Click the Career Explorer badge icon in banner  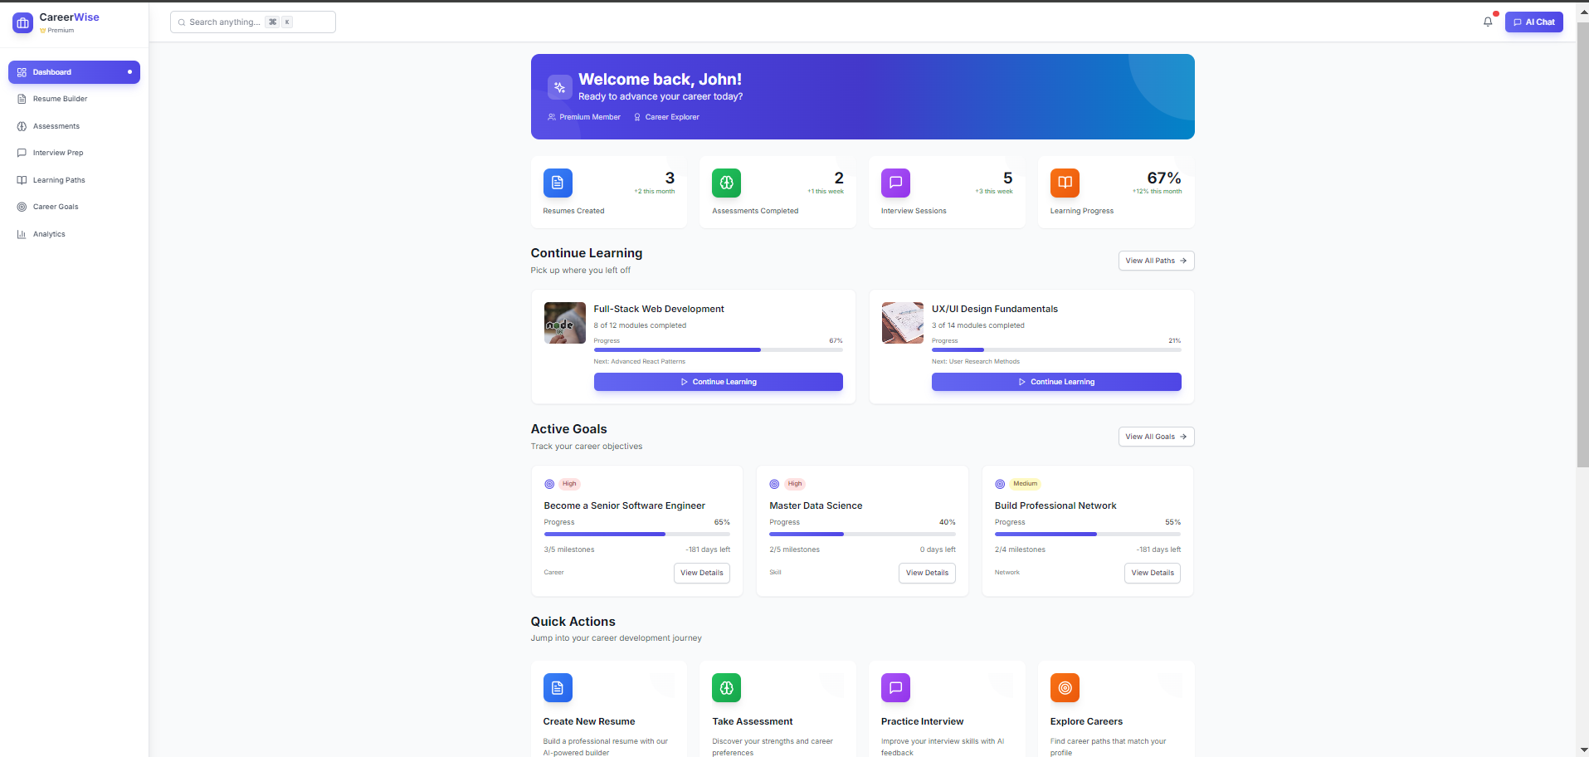pos(637,117)
